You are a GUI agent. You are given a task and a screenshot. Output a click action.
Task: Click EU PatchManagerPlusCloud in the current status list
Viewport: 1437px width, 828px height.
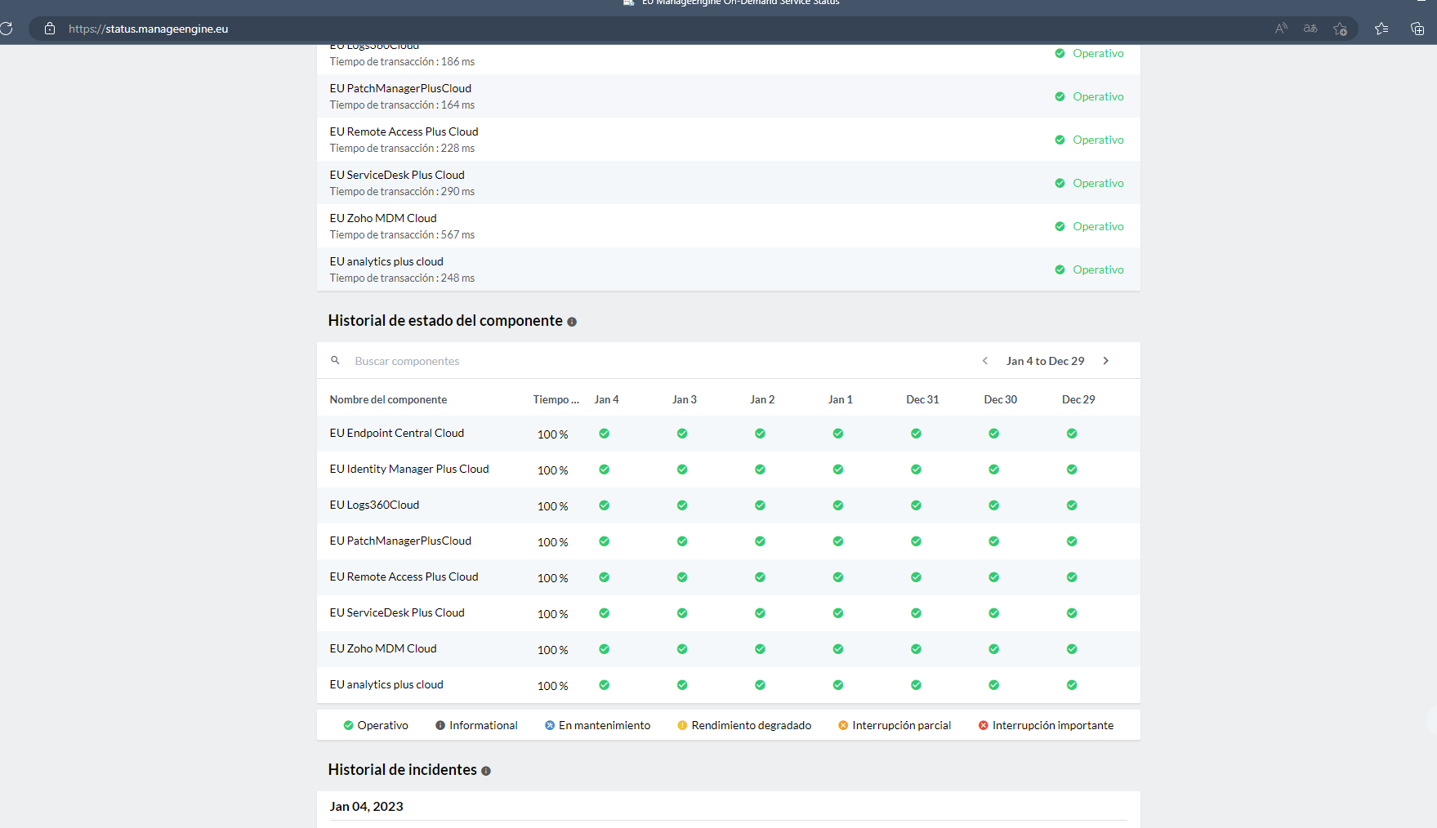point(400,88)
